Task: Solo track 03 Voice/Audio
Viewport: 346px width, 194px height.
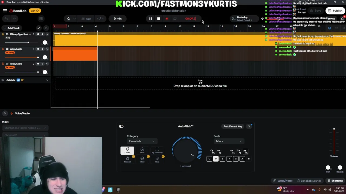Action: [x=42, y=64]
